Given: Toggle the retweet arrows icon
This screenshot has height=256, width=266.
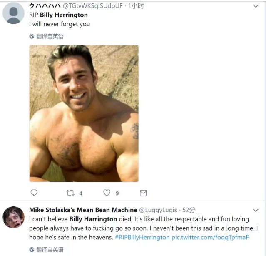Looking at the screenshot, I should [71, 193].
